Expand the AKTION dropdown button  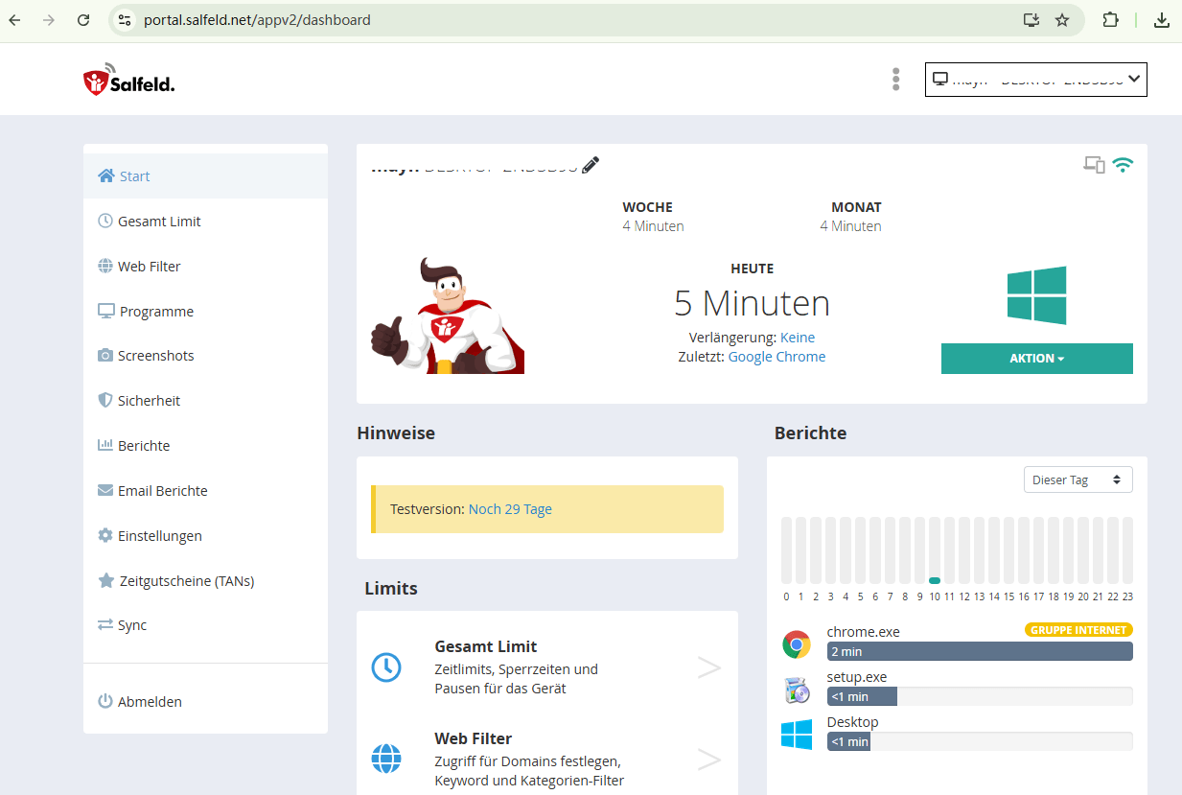tap(1036, 359)
